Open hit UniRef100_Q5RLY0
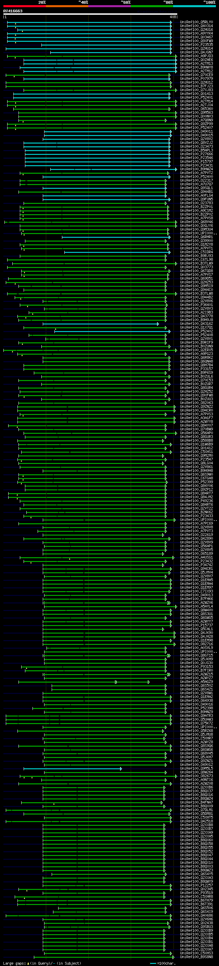The width and height of the screenshot is (219, 966). tap(196, 22)
